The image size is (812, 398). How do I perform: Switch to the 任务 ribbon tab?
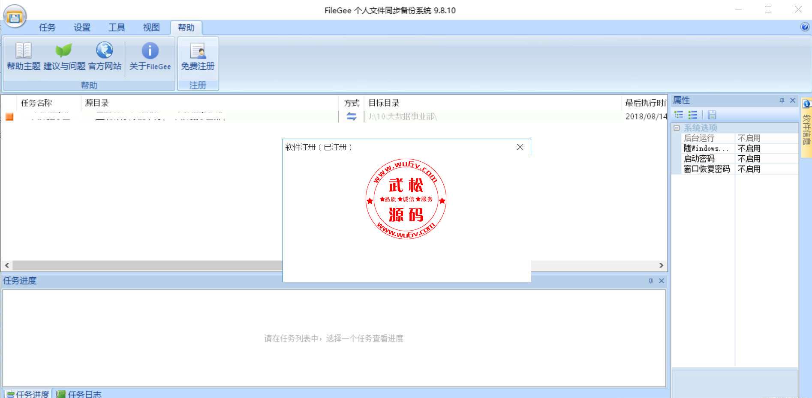tap(47, 27)
